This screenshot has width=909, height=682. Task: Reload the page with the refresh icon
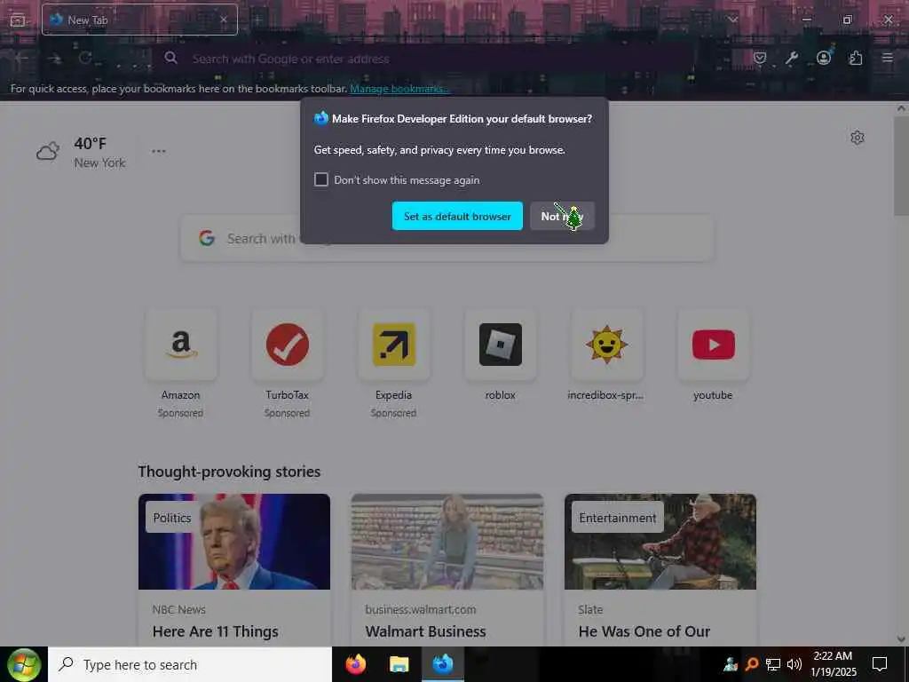85,58
